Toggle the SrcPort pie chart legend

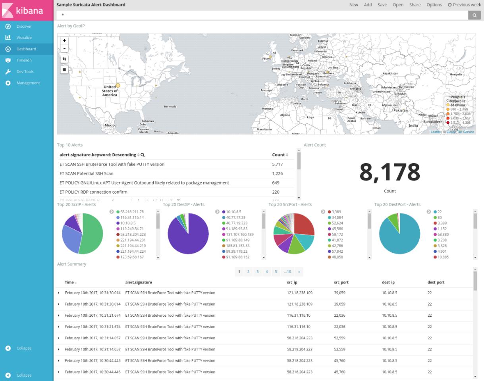point(323,212)
